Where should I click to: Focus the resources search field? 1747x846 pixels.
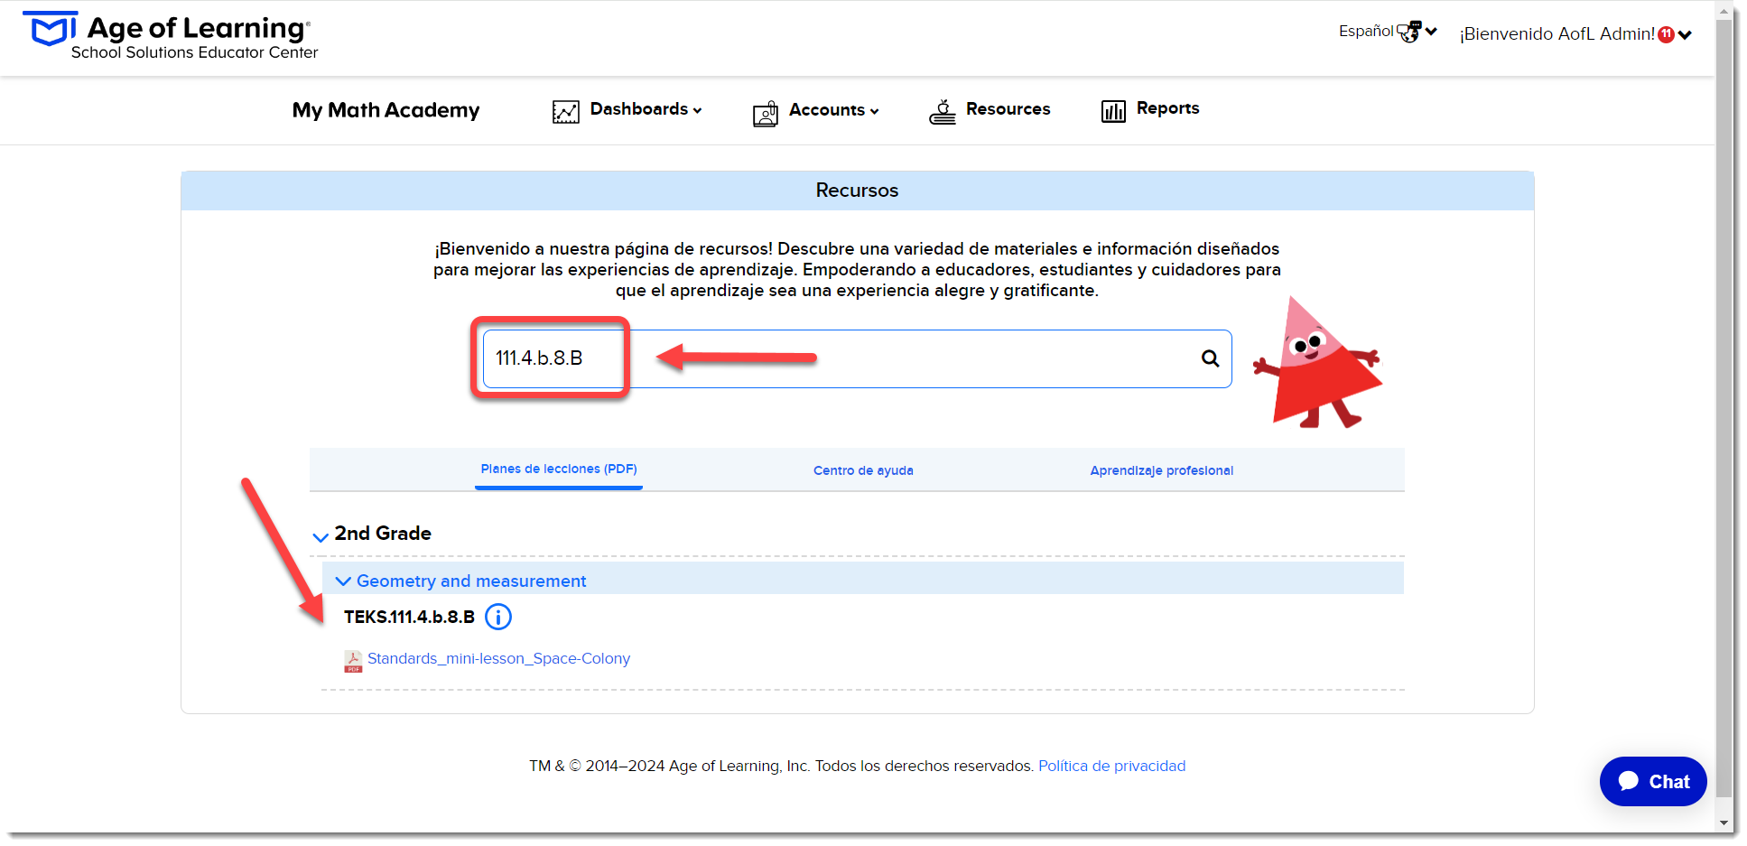pyautogui.click(x=857, y=358)
